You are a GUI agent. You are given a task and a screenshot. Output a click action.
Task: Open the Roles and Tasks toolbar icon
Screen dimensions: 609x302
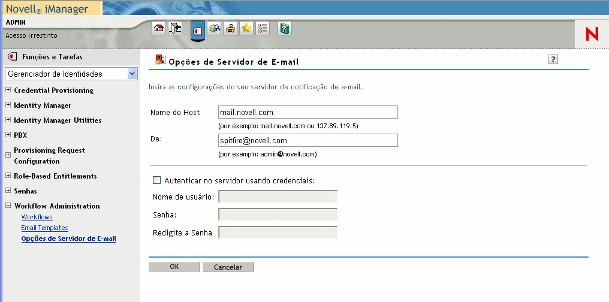coord(198,31)
